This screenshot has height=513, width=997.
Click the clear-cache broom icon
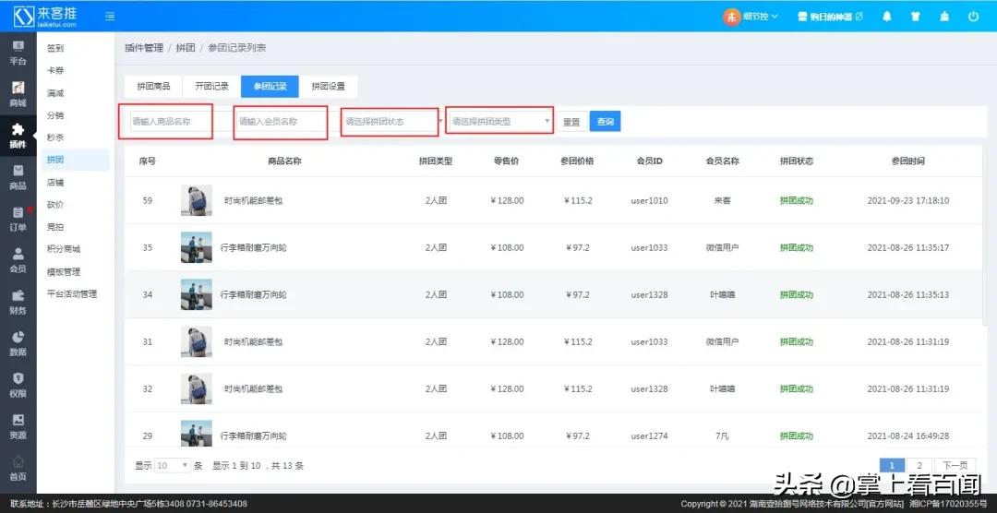click(x=944, y=17)
